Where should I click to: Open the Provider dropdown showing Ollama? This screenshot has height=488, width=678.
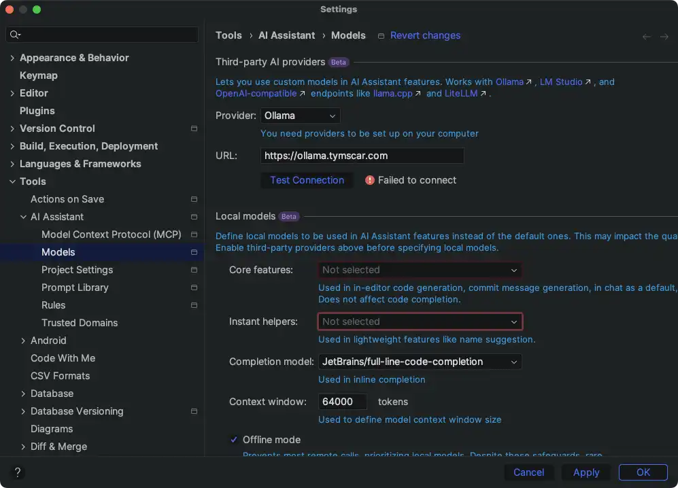click(x=300, y=116)
